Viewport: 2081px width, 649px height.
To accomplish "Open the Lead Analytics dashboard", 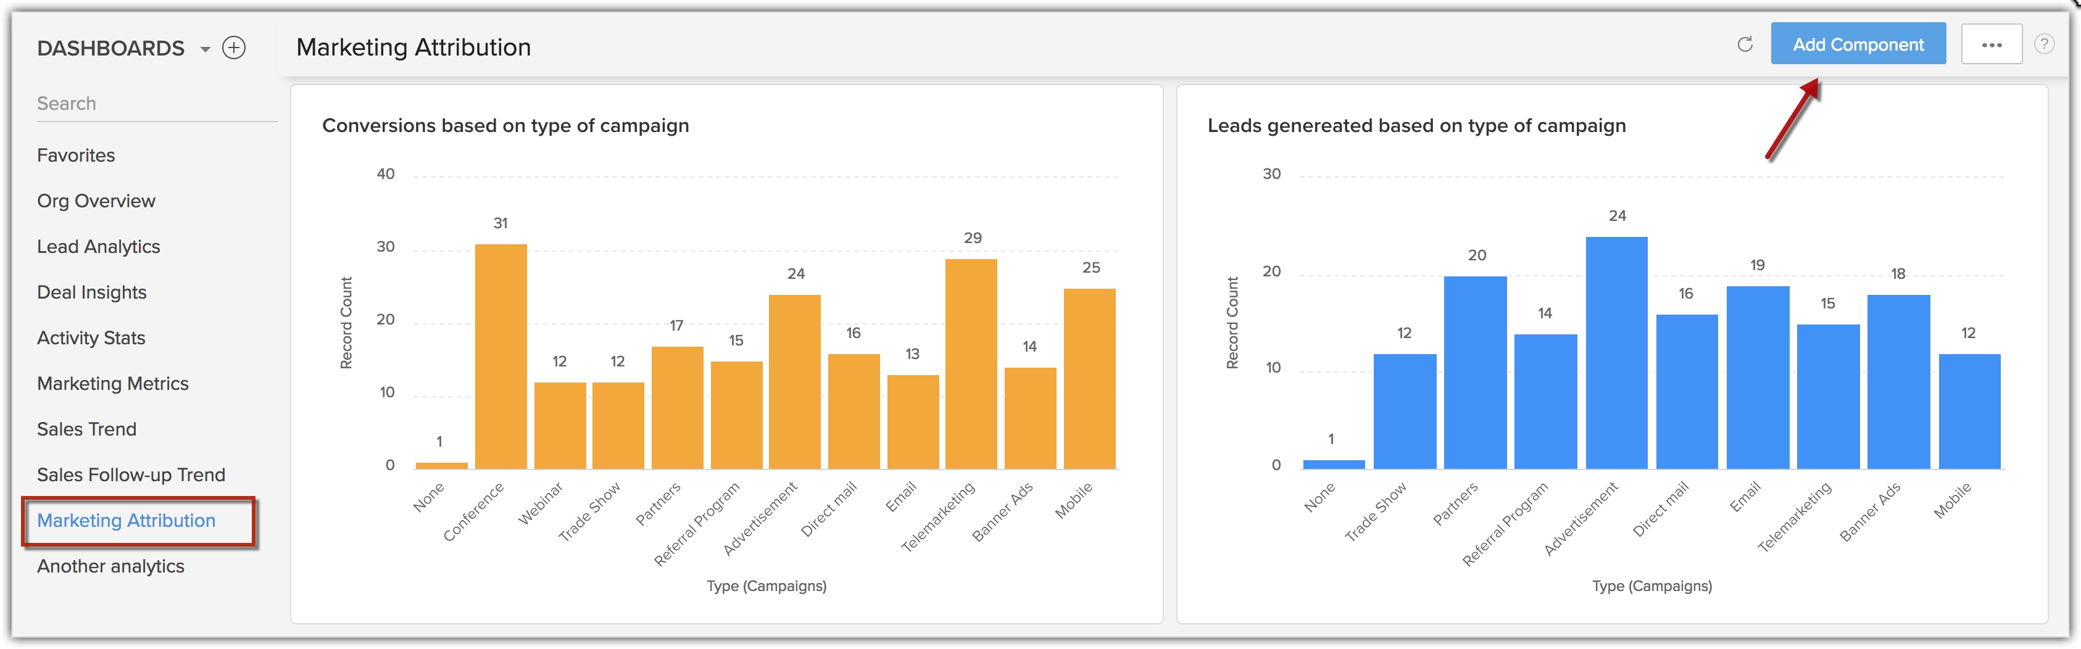I will 99,246.
